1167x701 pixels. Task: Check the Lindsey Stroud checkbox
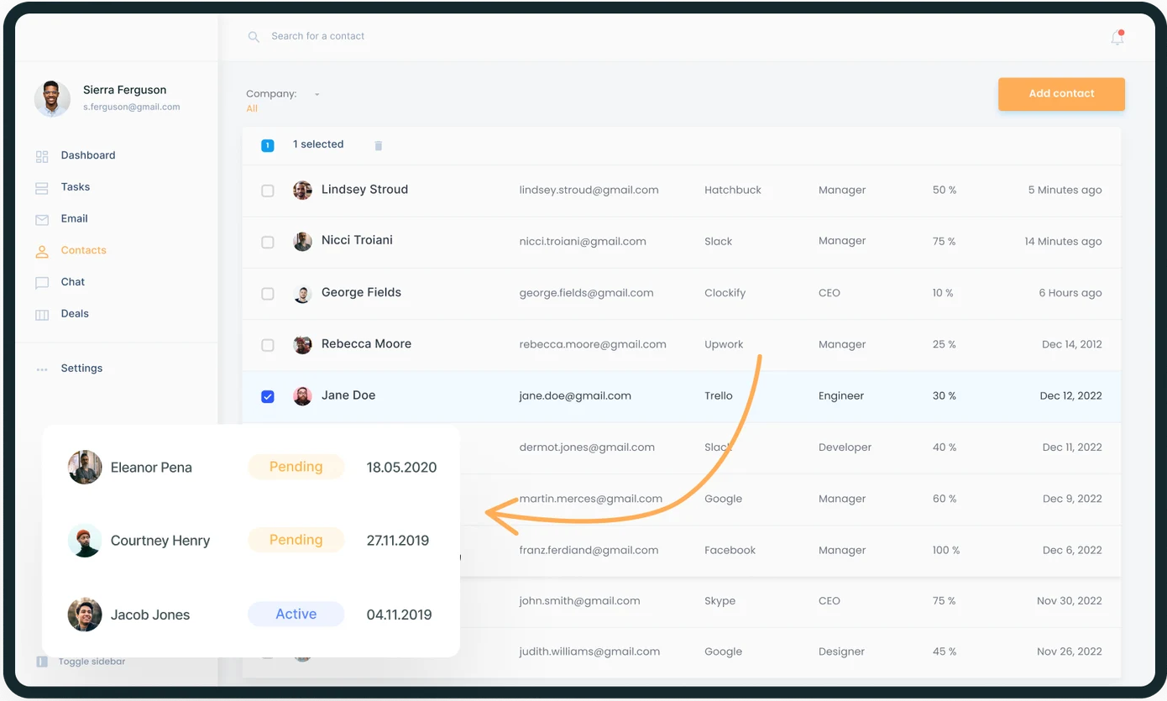pos(268,191)
